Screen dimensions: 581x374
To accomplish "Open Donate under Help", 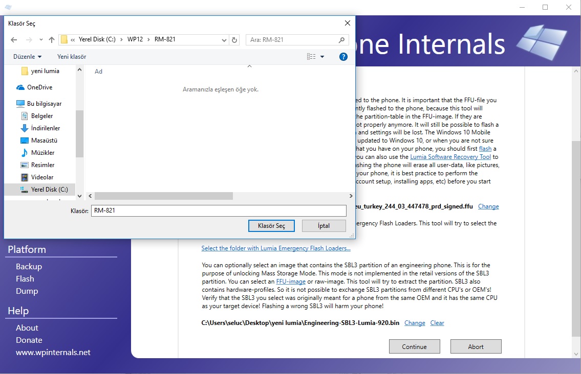I will (29, 340).
